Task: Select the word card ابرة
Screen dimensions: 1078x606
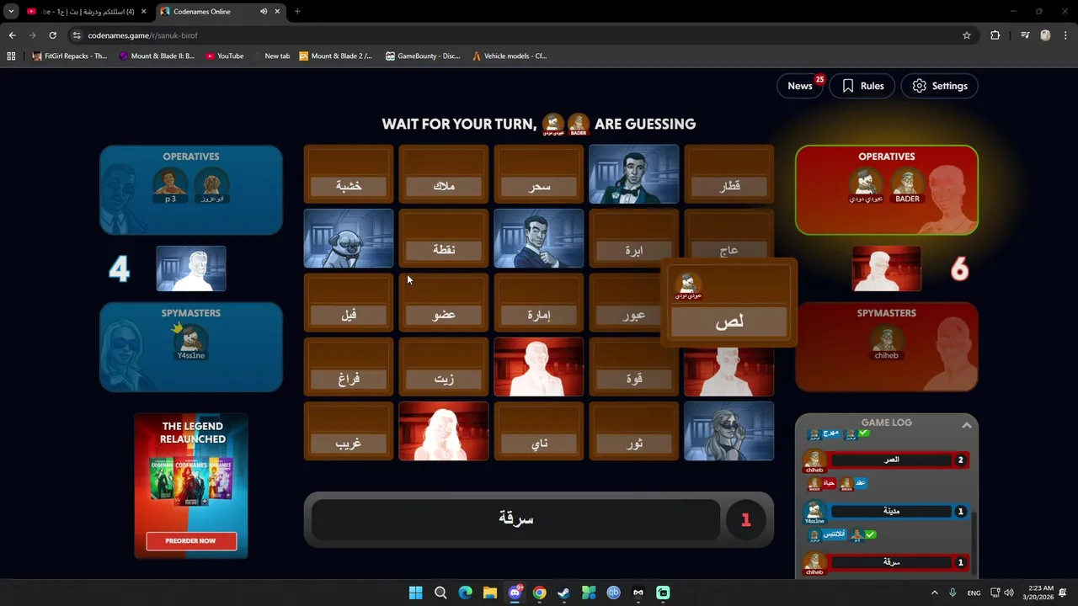Action: point(634,239)
